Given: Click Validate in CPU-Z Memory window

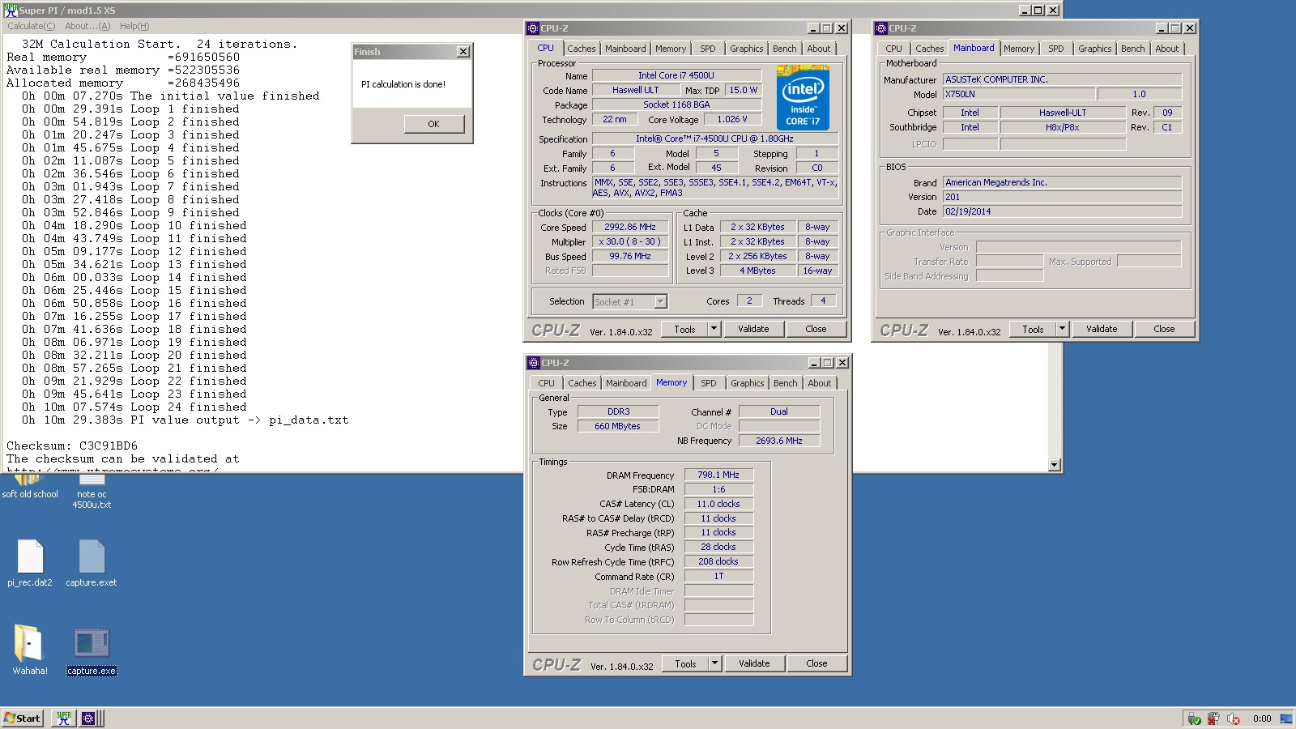Looking at the screenshot, I should pos(754,663).
